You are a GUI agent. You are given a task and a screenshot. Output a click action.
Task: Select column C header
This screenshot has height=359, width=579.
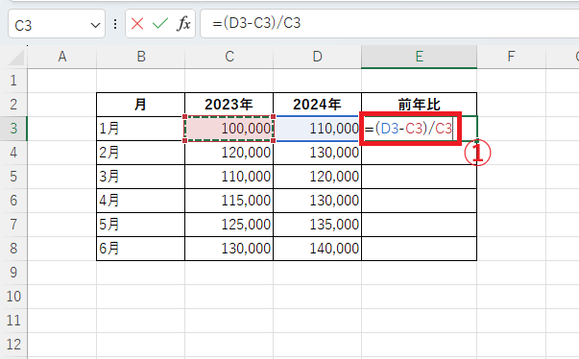[x=229, y=57]
